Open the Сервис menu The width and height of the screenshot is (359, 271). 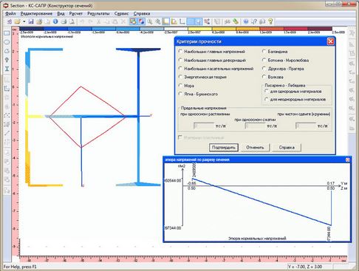pos(121,13)
